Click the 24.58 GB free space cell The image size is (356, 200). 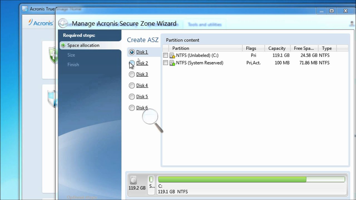tap(309, 55)
